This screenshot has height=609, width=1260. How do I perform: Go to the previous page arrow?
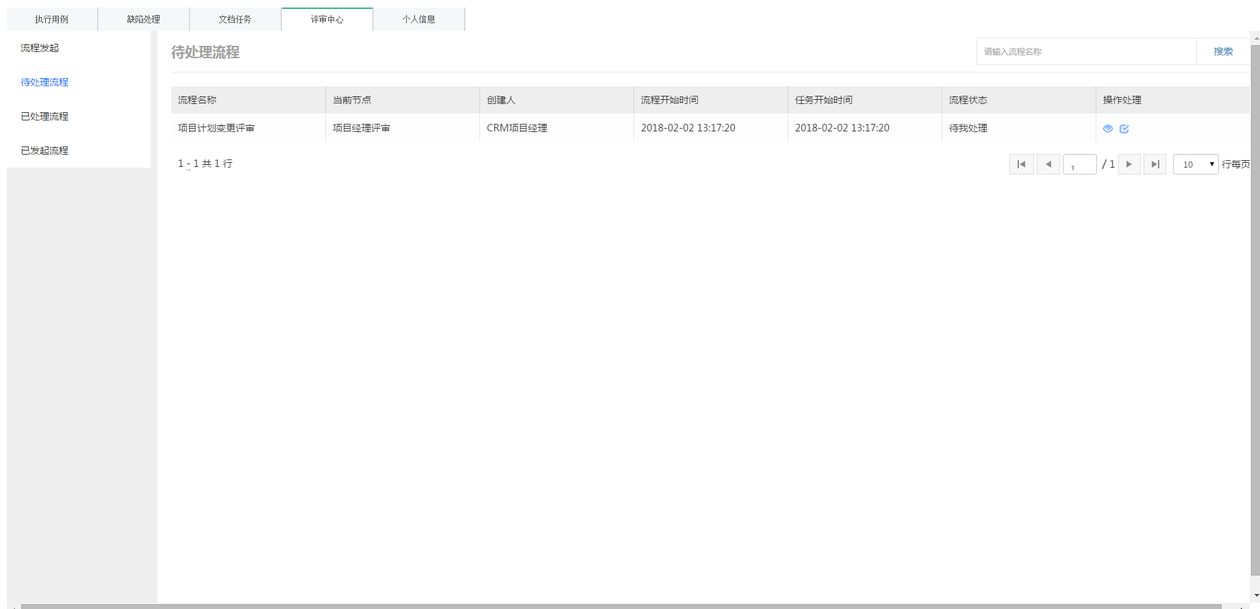1048,164
